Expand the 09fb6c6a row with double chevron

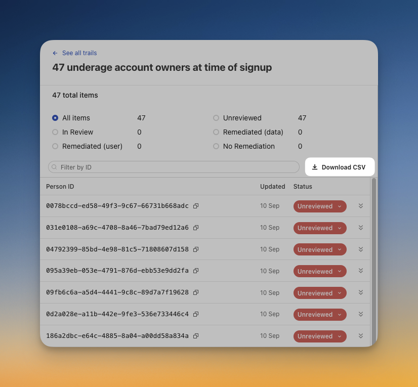(361, 292)
